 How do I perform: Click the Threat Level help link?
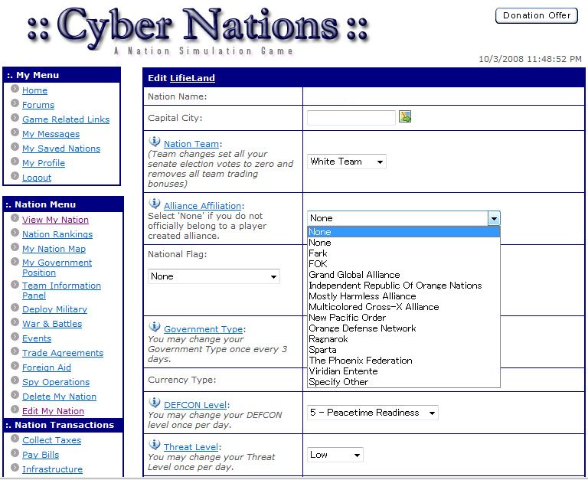(x=191, y=447)
